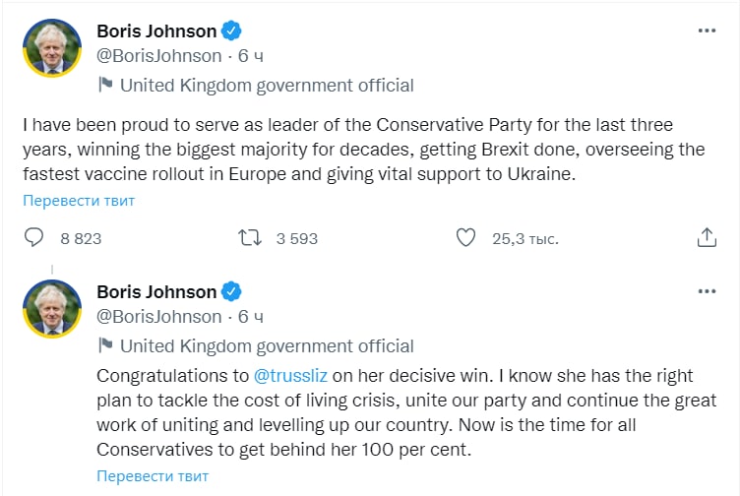Open more options menu on first tweet

click(707, 31)
